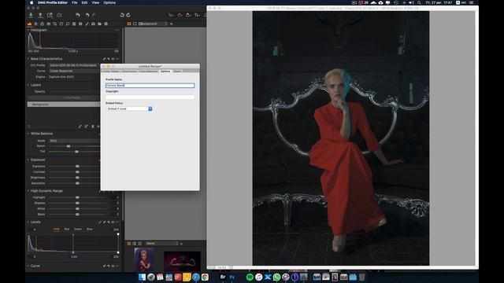The image size is (504, 283).
Task: Select the pointer cursor tool in top toolbar
Action: tap(171, 15)
